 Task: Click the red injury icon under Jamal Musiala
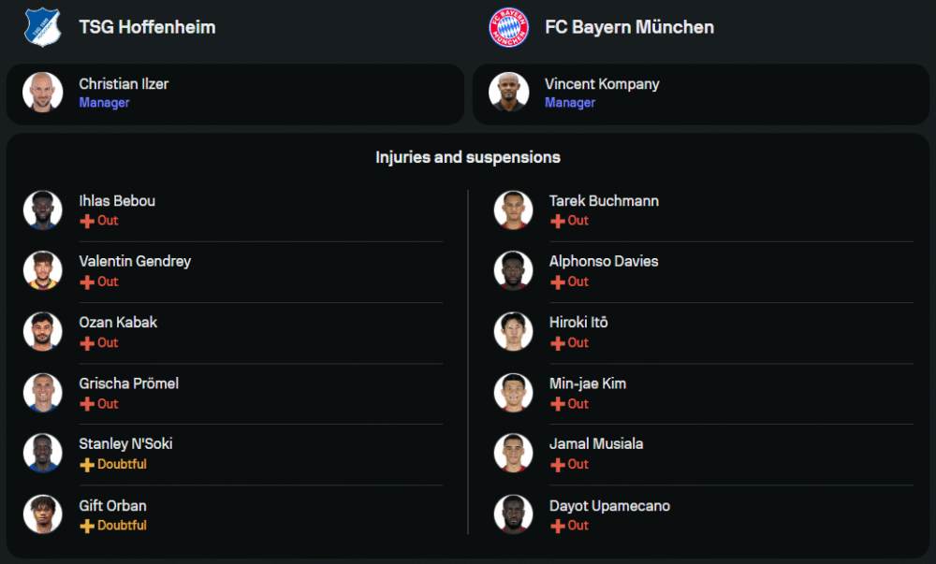[x=557, y=465]
